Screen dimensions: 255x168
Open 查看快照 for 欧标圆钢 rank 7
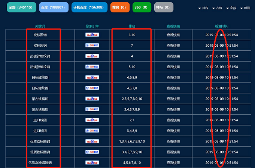(x=173, y=46)
